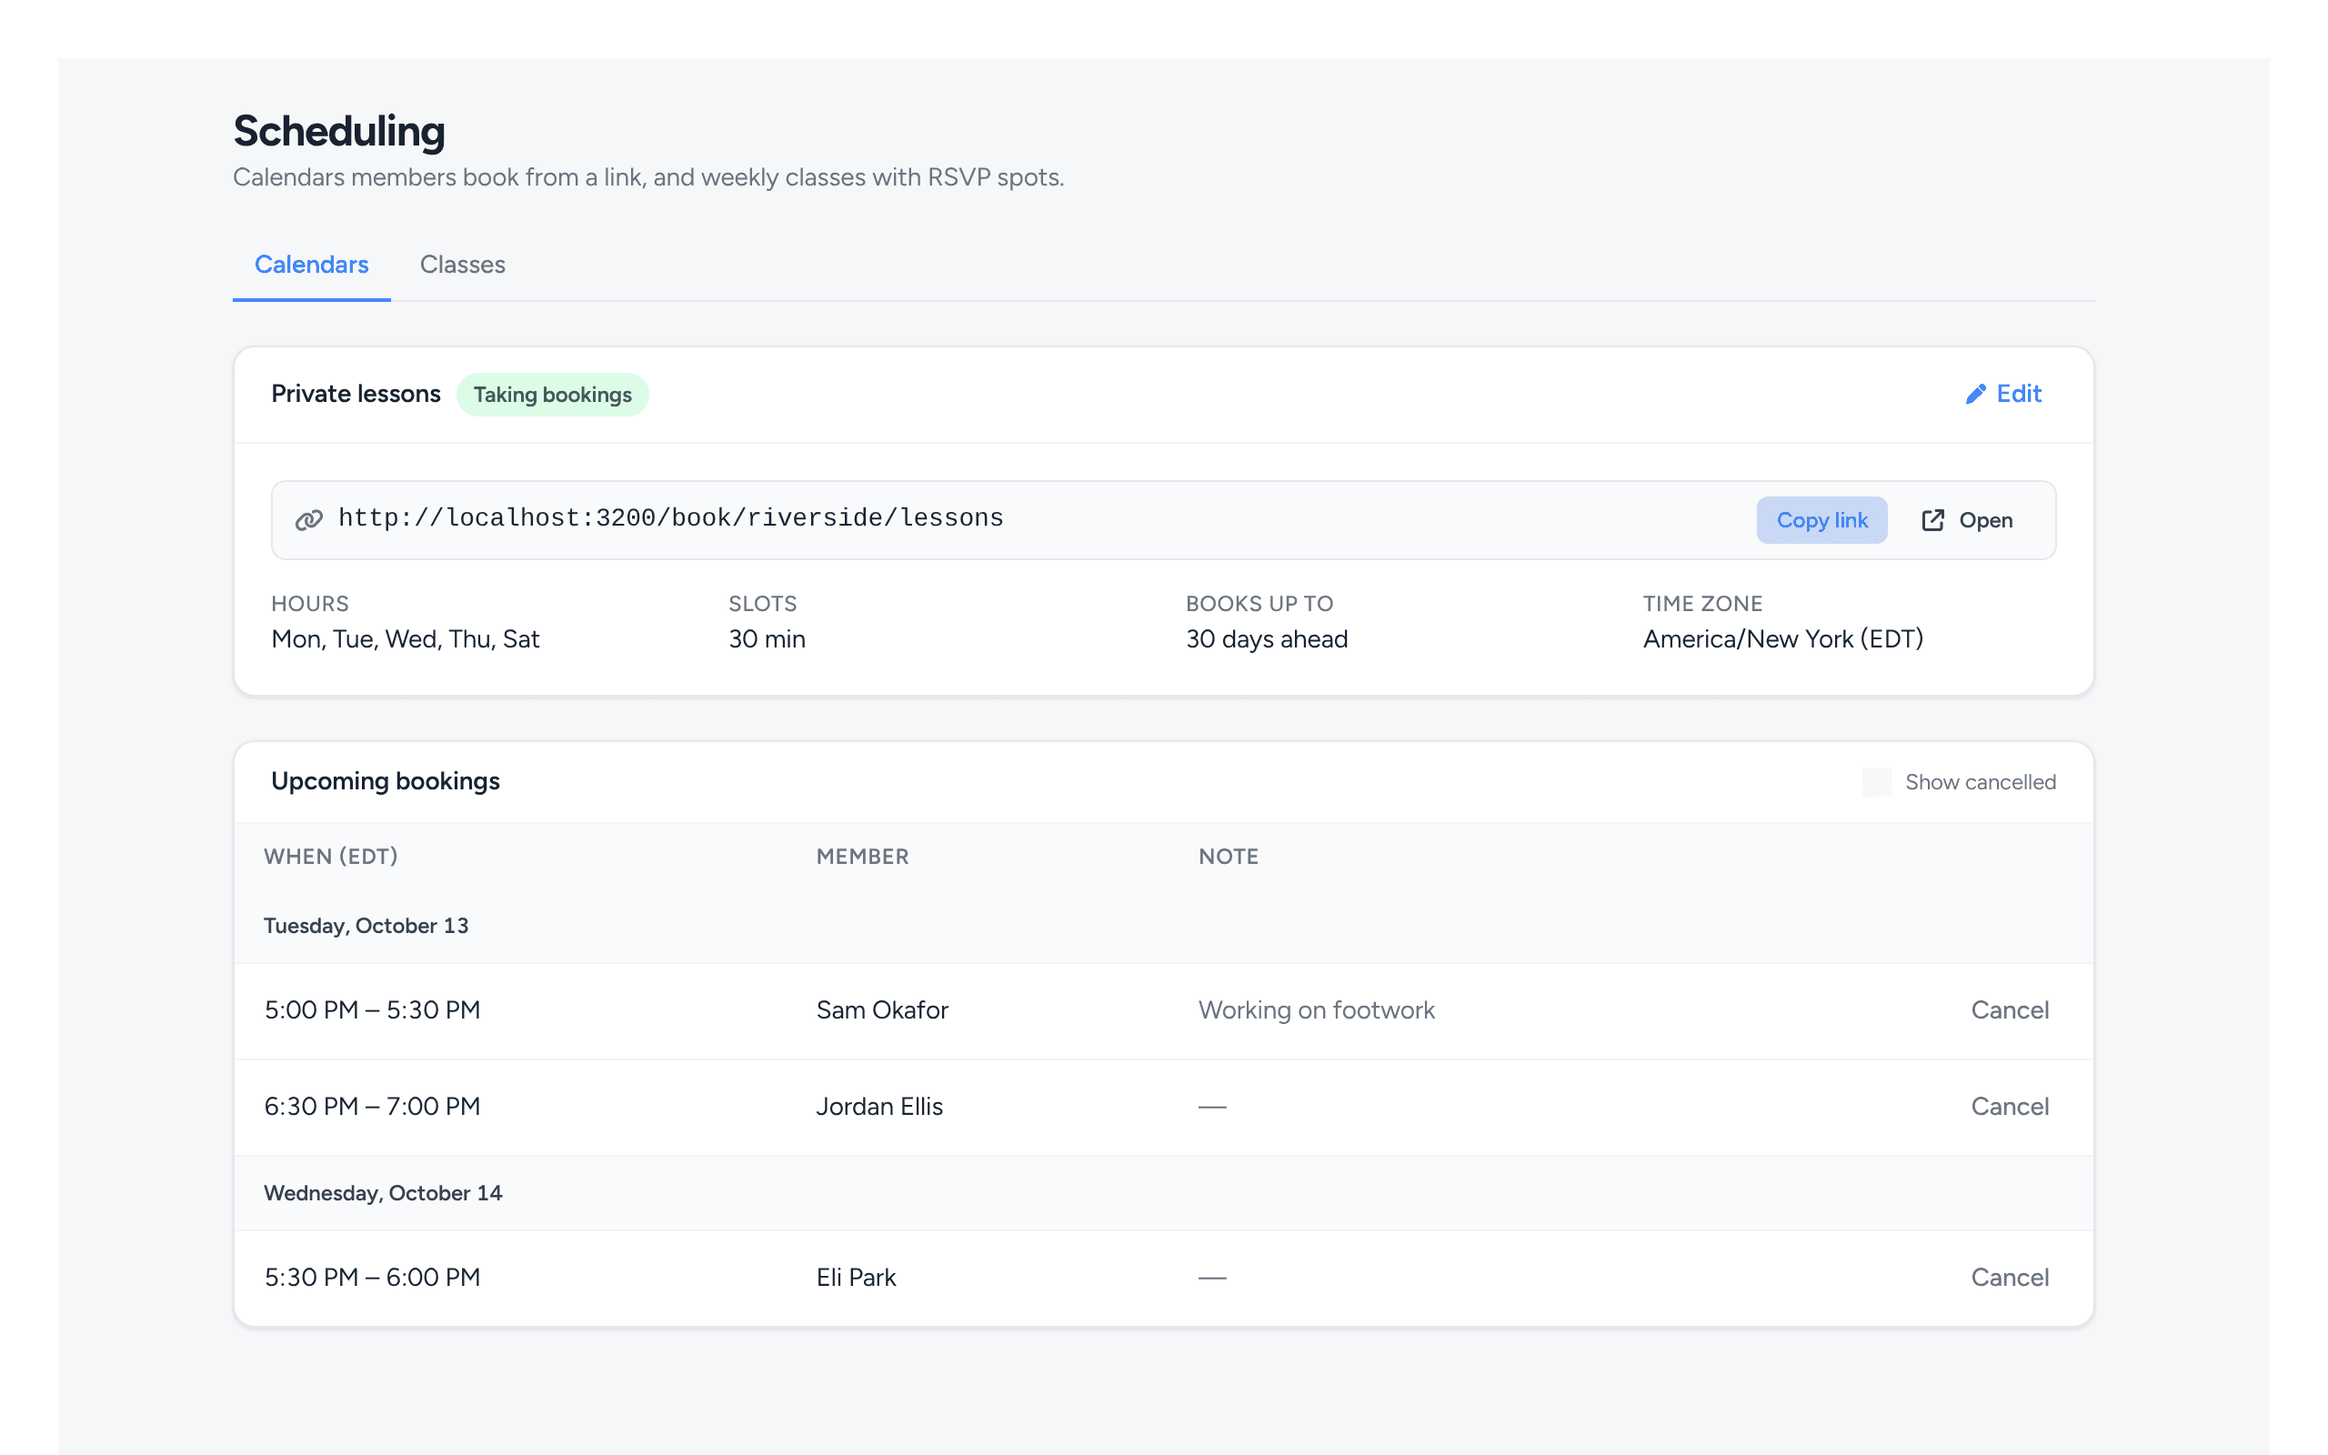Click the hours value Mon, Tue, Wed, Thu, Sat

(405, 639)
